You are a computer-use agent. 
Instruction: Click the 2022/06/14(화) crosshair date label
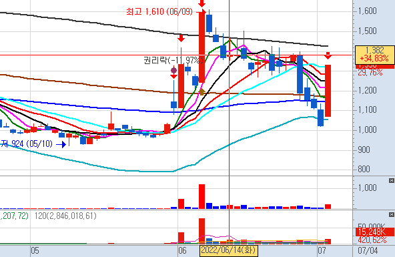[x=229, y=251]
